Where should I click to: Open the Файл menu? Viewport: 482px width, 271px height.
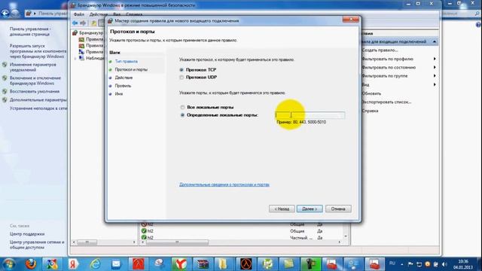pyautogui.click(x=79, y=14)
